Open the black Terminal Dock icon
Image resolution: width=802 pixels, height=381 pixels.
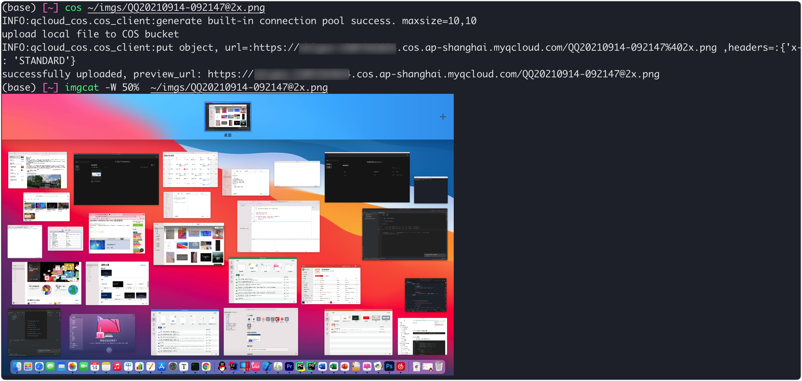click(195, 367)
